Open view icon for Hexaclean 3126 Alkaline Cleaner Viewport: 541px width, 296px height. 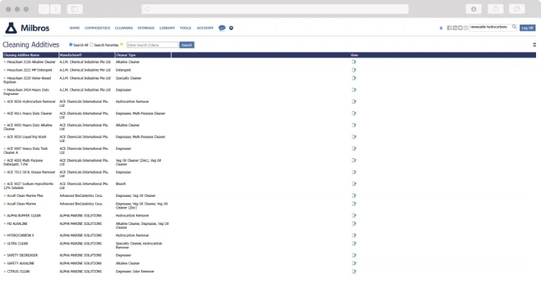(354, 62)
